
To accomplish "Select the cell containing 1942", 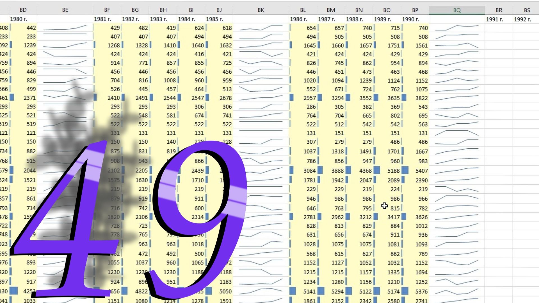I will 331,180.
